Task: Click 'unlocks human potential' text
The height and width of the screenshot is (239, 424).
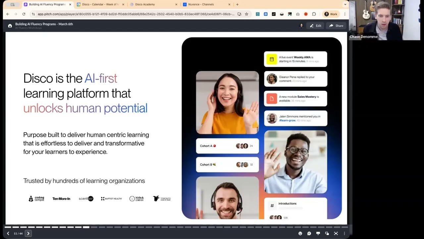Action: pyautogui.click(x=85, y=108)
